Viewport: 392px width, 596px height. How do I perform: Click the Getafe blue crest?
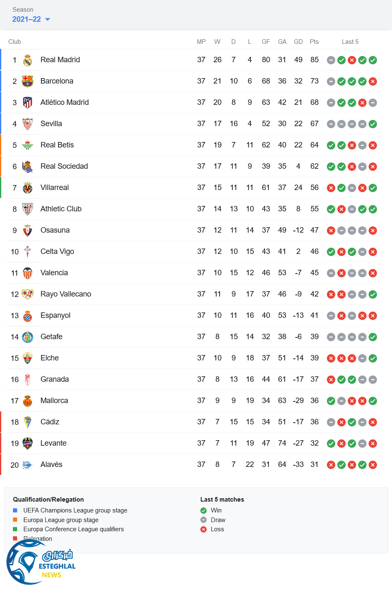pyautogui.click(x=28, y=337)
